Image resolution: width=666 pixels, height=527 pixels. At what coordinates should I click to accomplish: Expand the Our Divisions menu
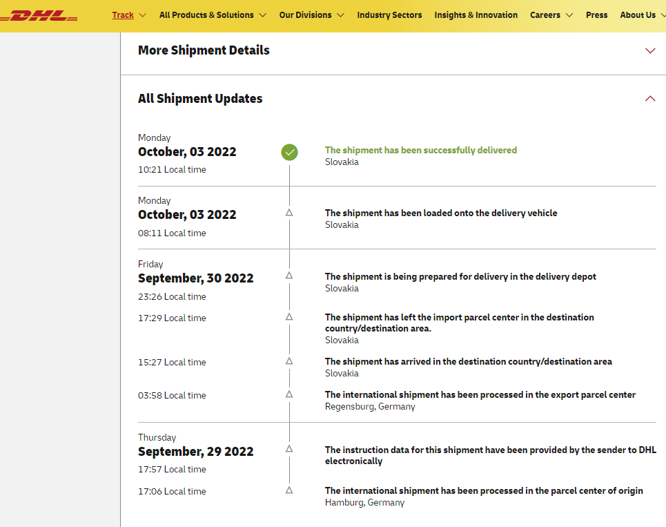click(x=311, y=15)
